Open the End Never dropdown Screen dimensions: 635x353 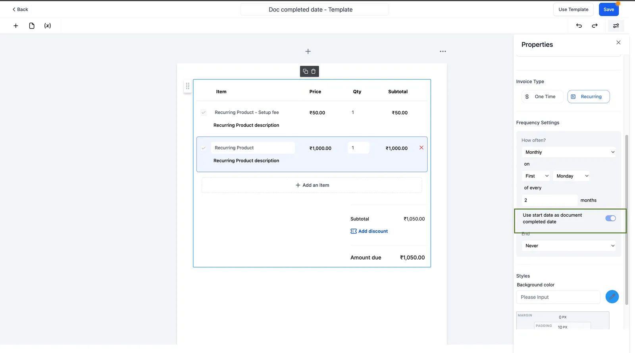tap(569, 246)
